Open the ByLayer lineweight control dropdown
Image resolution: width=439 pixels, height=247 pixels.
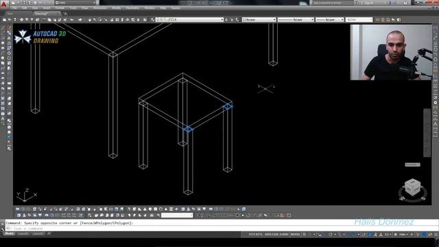pyautogui.click(x=329, y=20)
